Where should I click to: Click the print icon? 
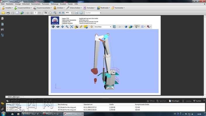click(x=8, y=13)
